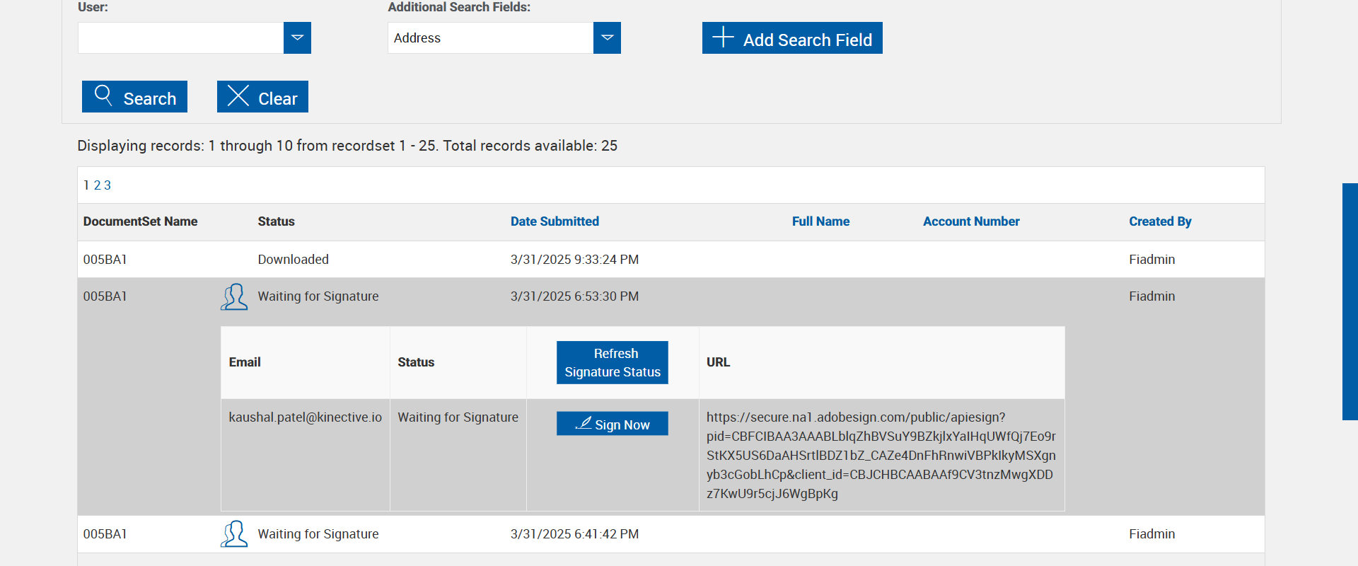Click magnifier icon in Search button
Screen dimensions: 1358x566
point(103,96)
